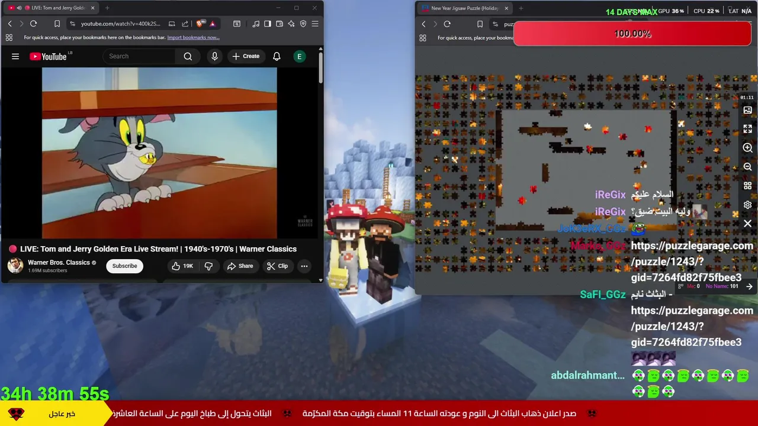This screenshot has height=426, width=758.
Task: Bookmark the puzzle page
Action: 480,24
